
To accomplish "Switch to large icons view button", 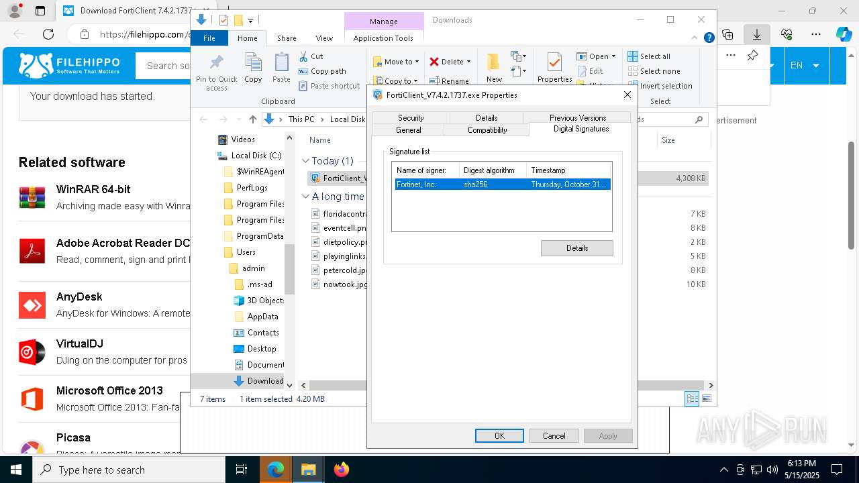I will point(706,399).
